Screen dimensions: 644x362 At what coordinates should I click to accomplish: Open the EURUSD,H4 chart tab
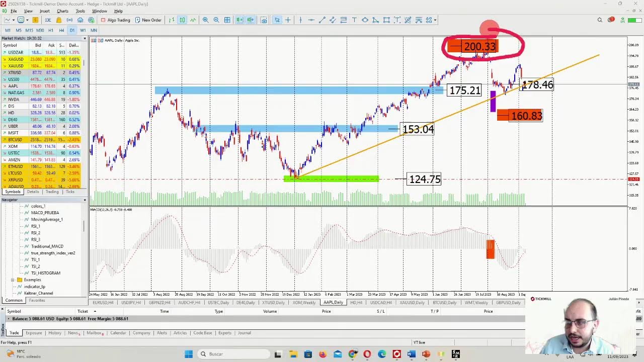[x=103, y=303]
